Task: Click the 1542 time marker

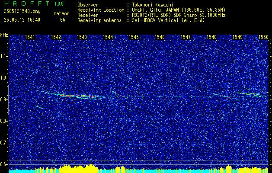Action: click(56, 37)
